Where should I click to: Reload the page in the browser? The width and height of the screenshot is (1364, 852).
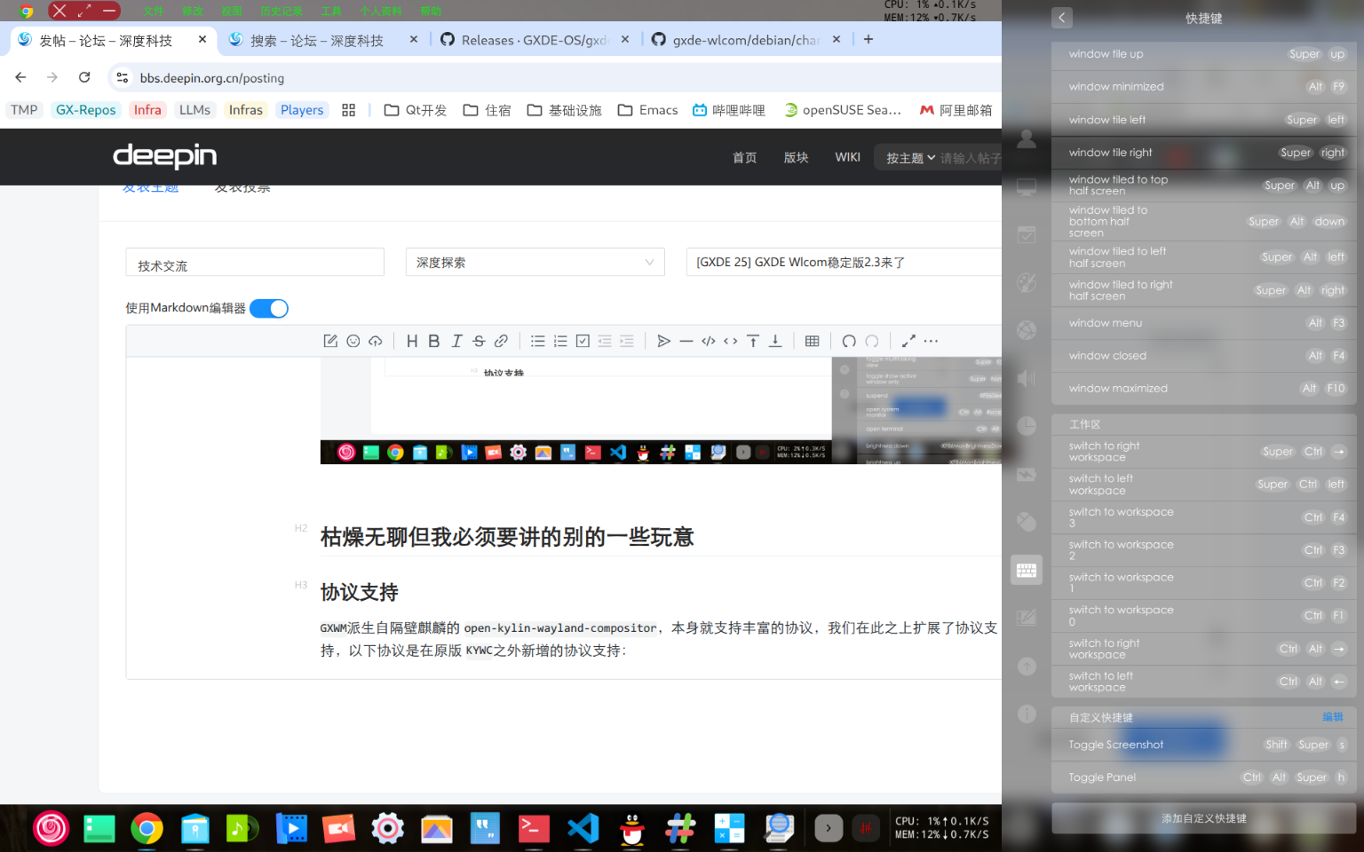click(x=84, y=78)
